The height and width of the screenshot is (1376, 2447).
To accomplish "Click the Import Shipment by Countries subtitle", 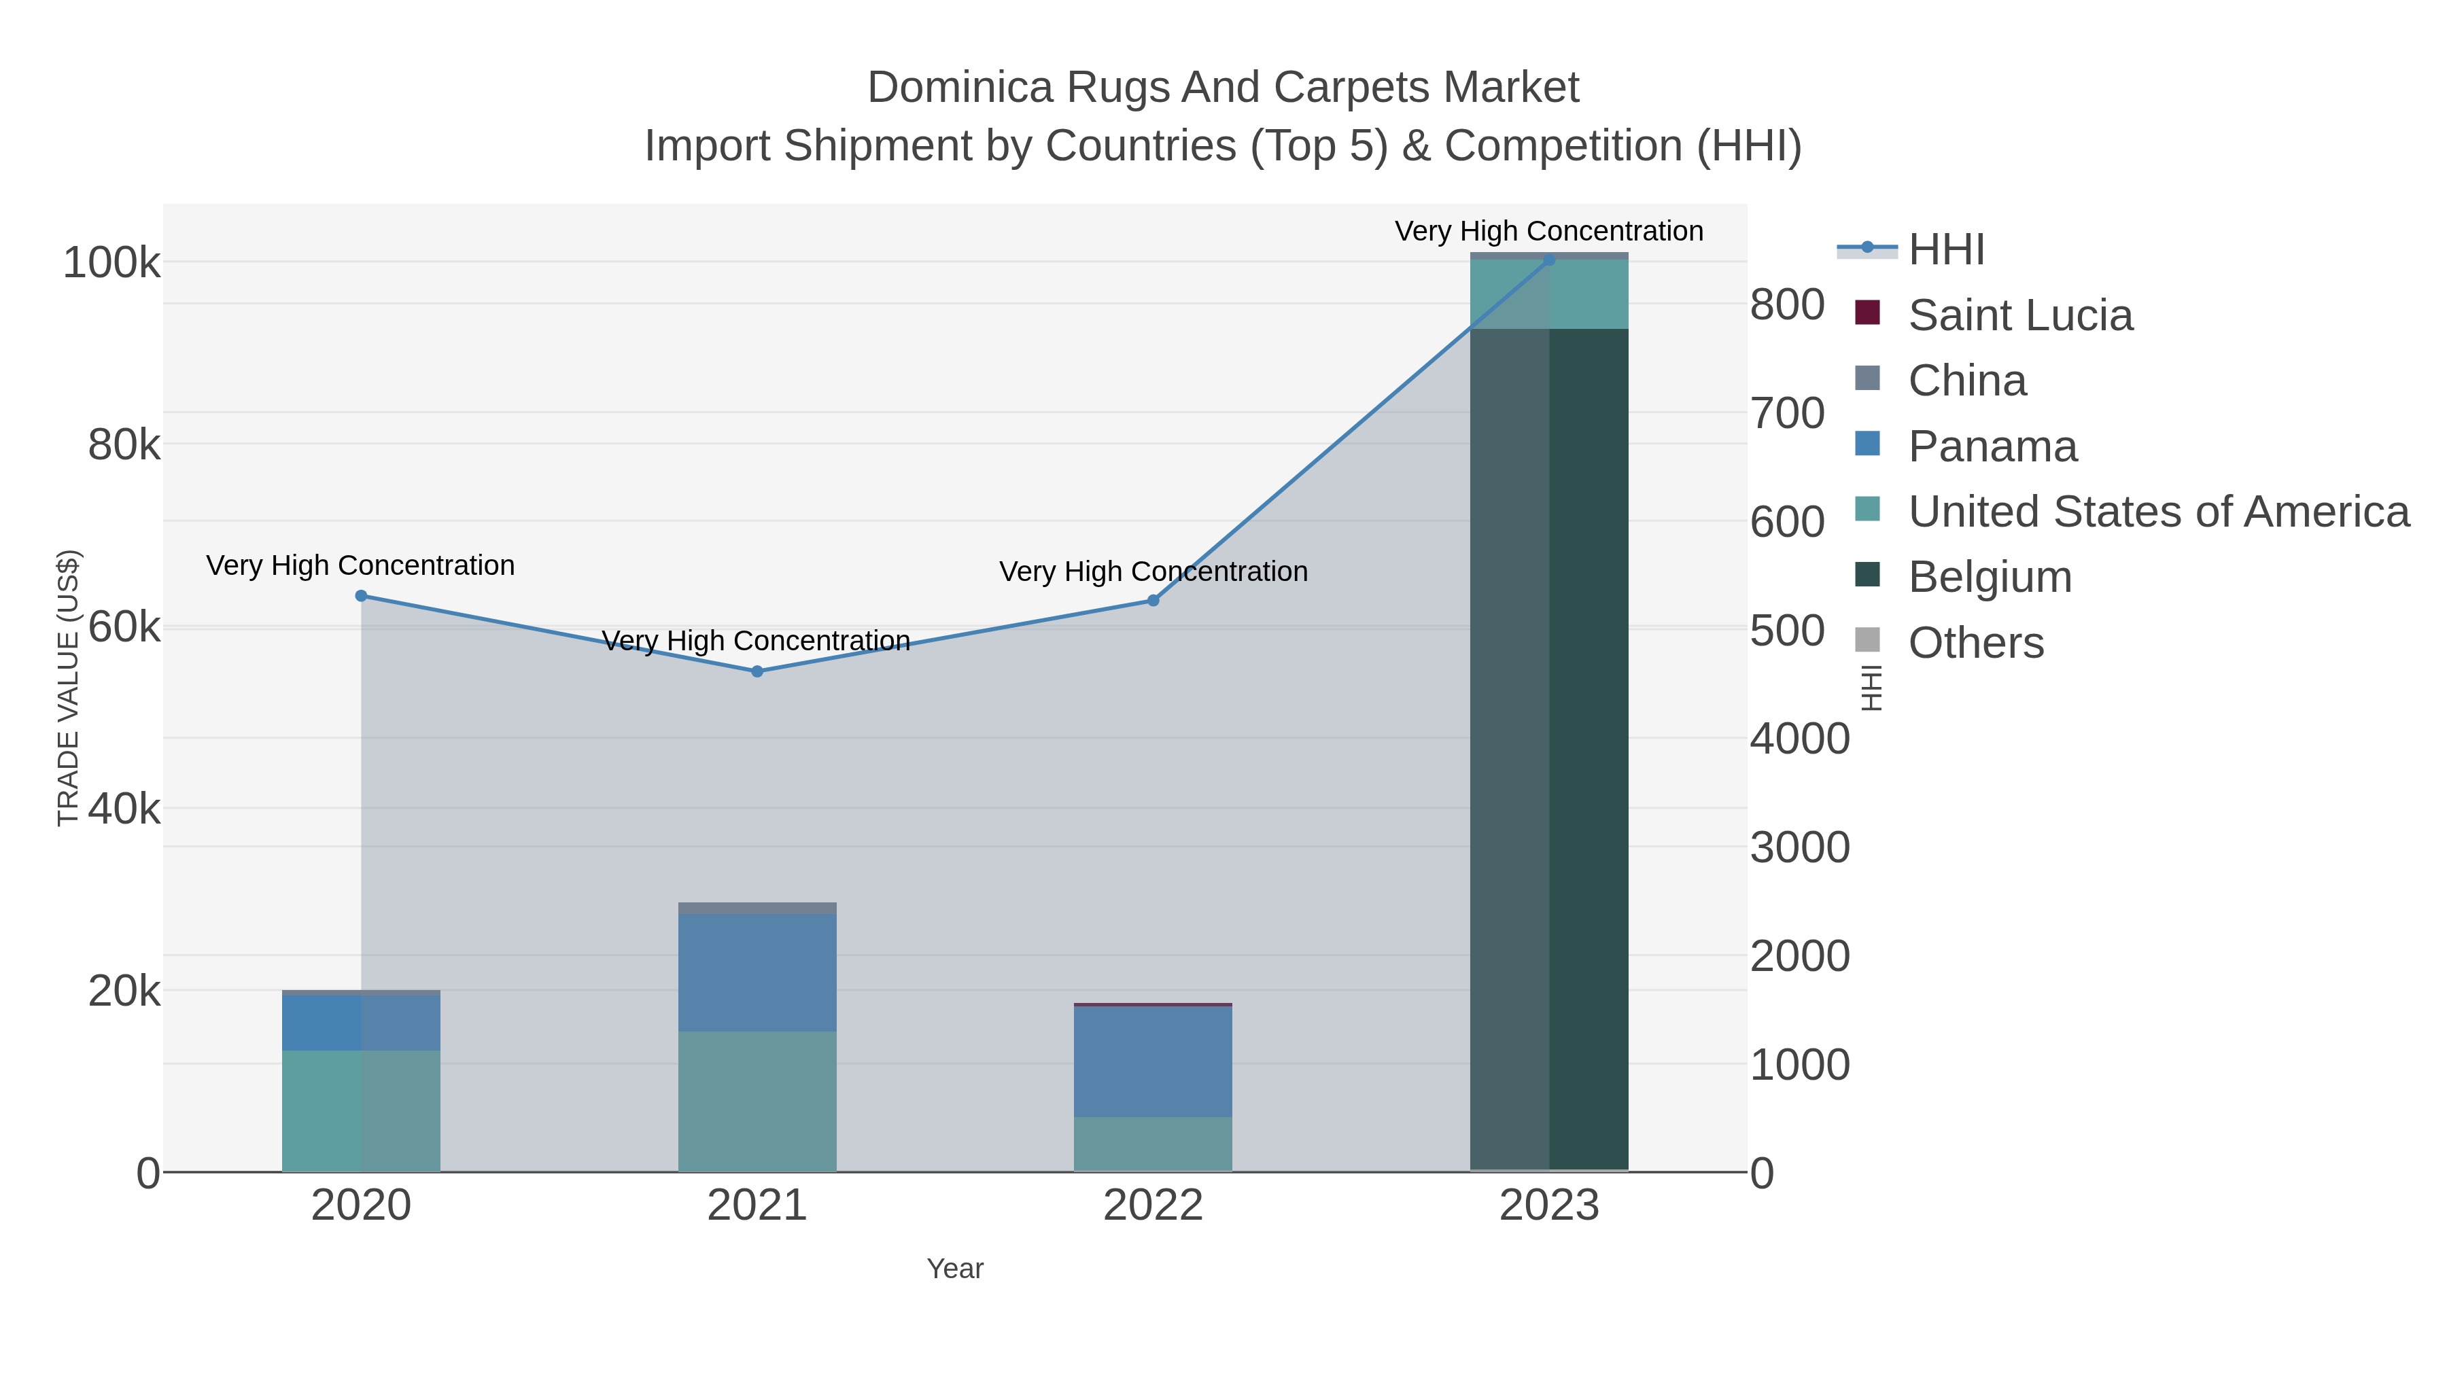I will (x=1223, y=146).
